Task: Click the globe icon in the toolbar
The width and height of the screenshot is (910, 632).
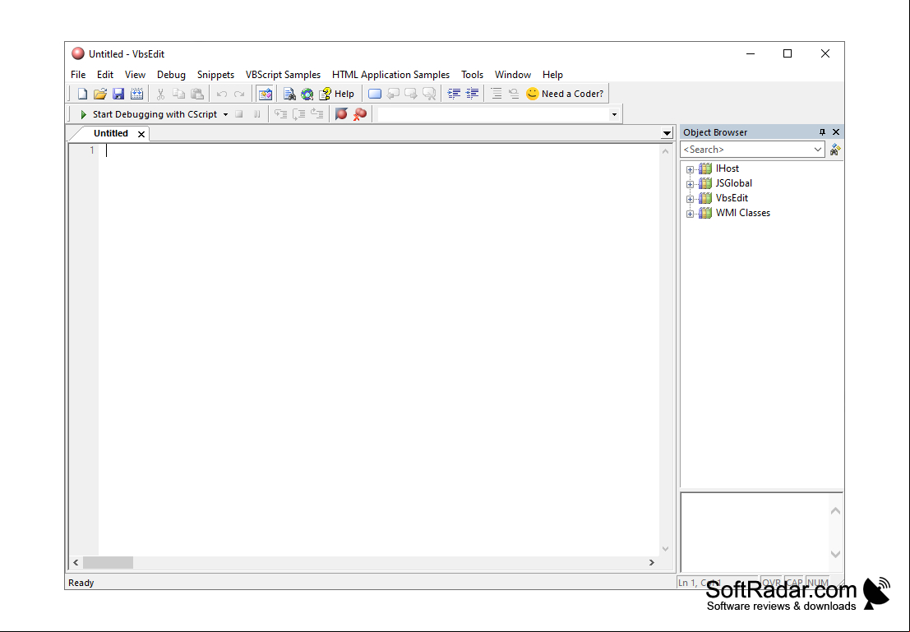Action: click(307, 94)
